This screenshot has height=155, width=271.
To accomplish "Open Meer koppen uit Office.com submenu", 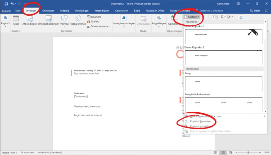I will (x=225, y=116).
